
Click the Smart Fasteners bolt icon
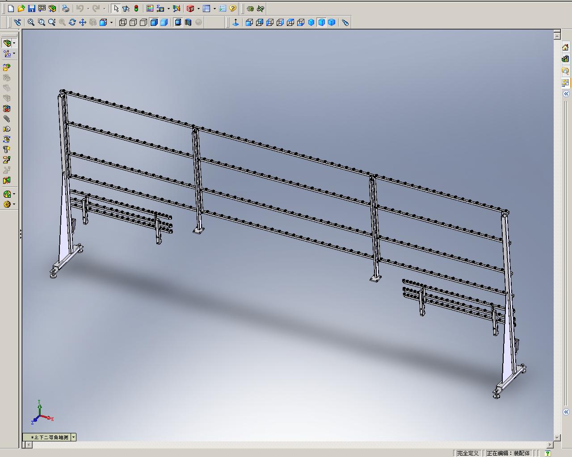(x=7, y=150)
